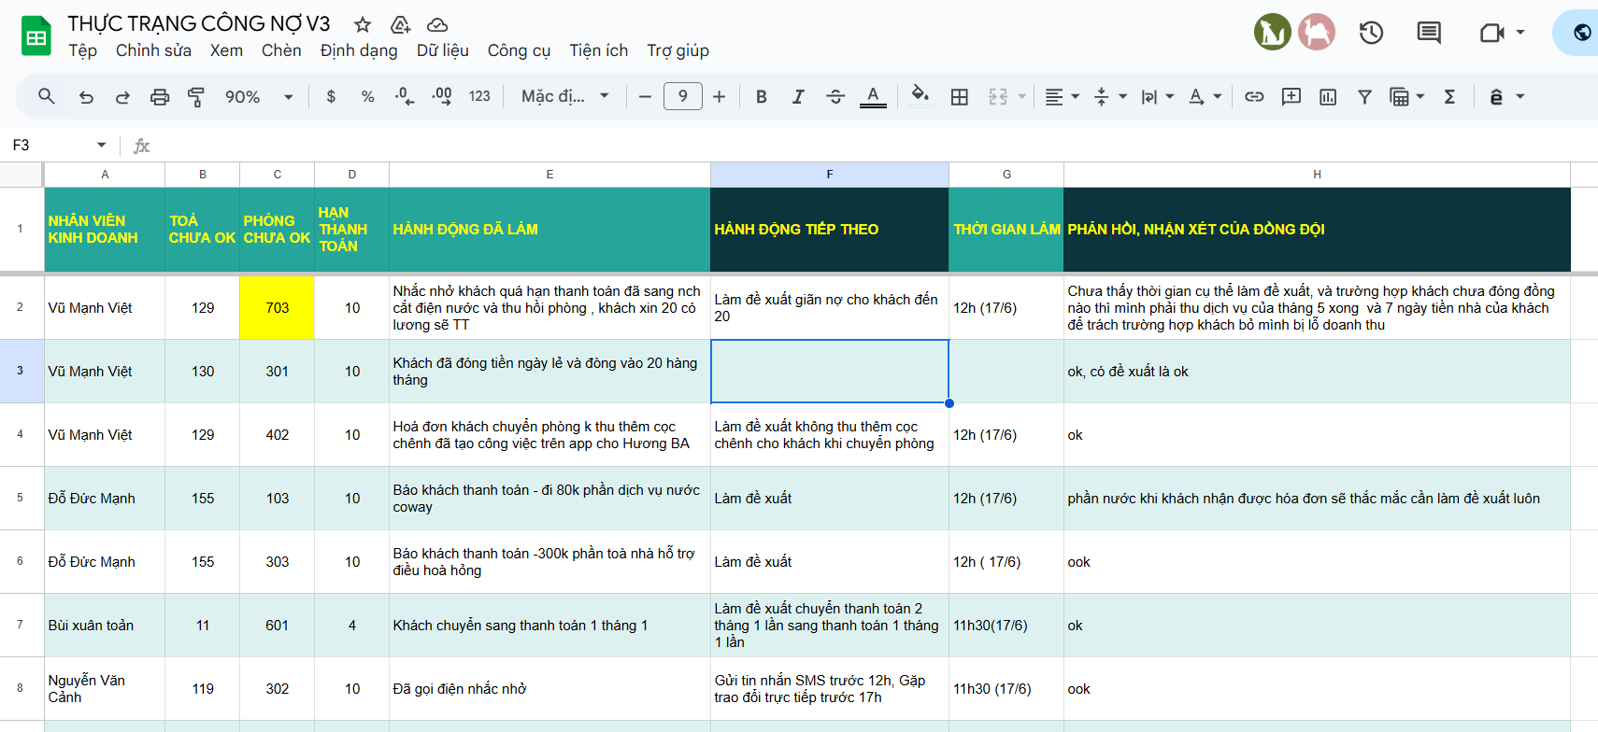1598x732 pixels.
Task: Click the undo arrow icon
Action: (86, 97)
